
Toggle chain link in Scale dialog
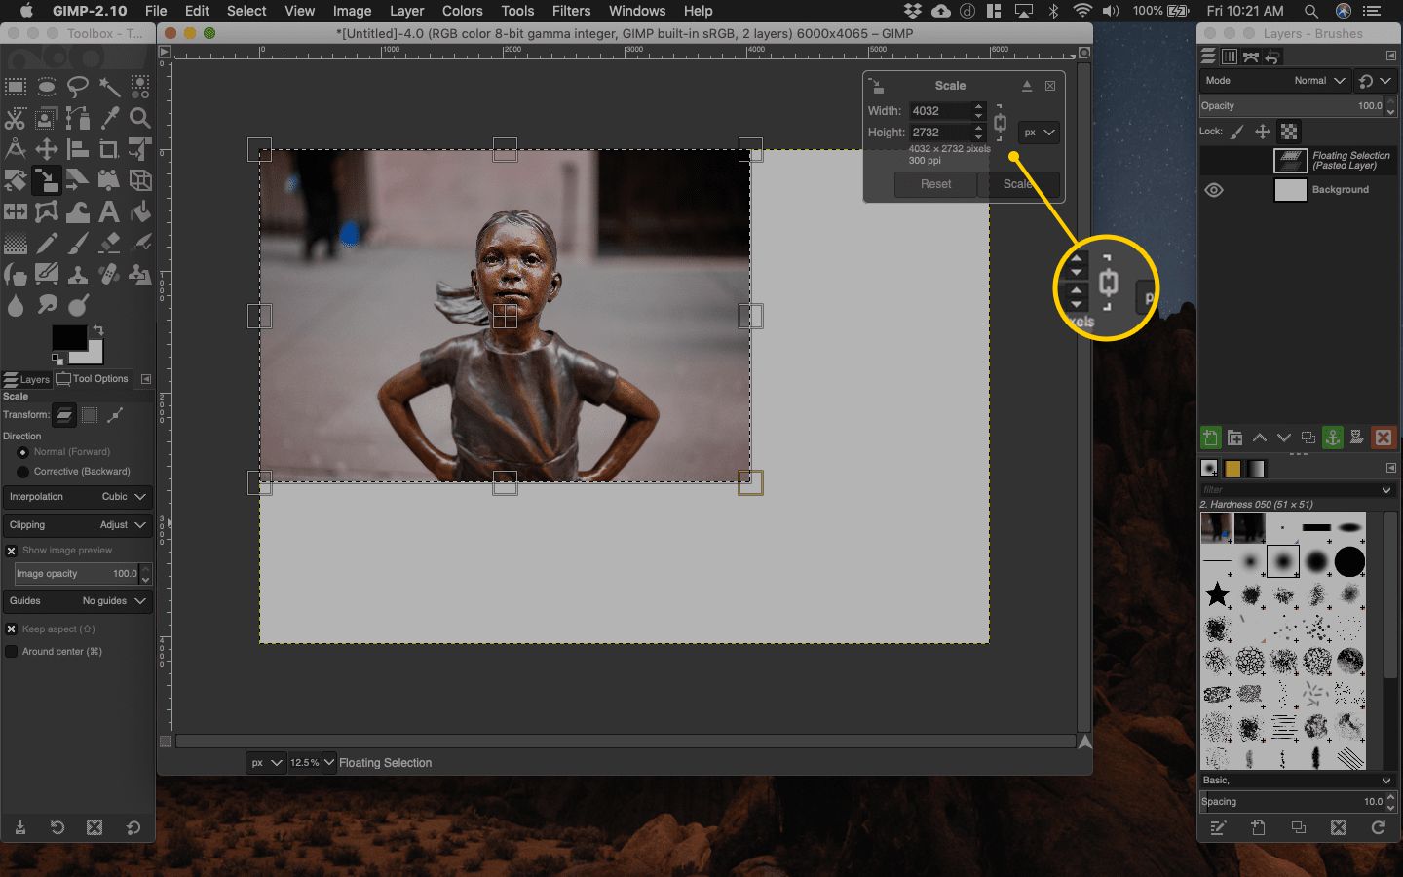(1000, 123)
